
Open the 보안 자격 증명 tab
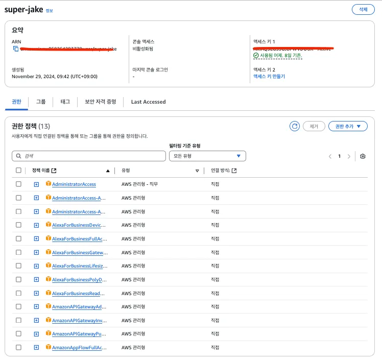[x=101, y=102]
